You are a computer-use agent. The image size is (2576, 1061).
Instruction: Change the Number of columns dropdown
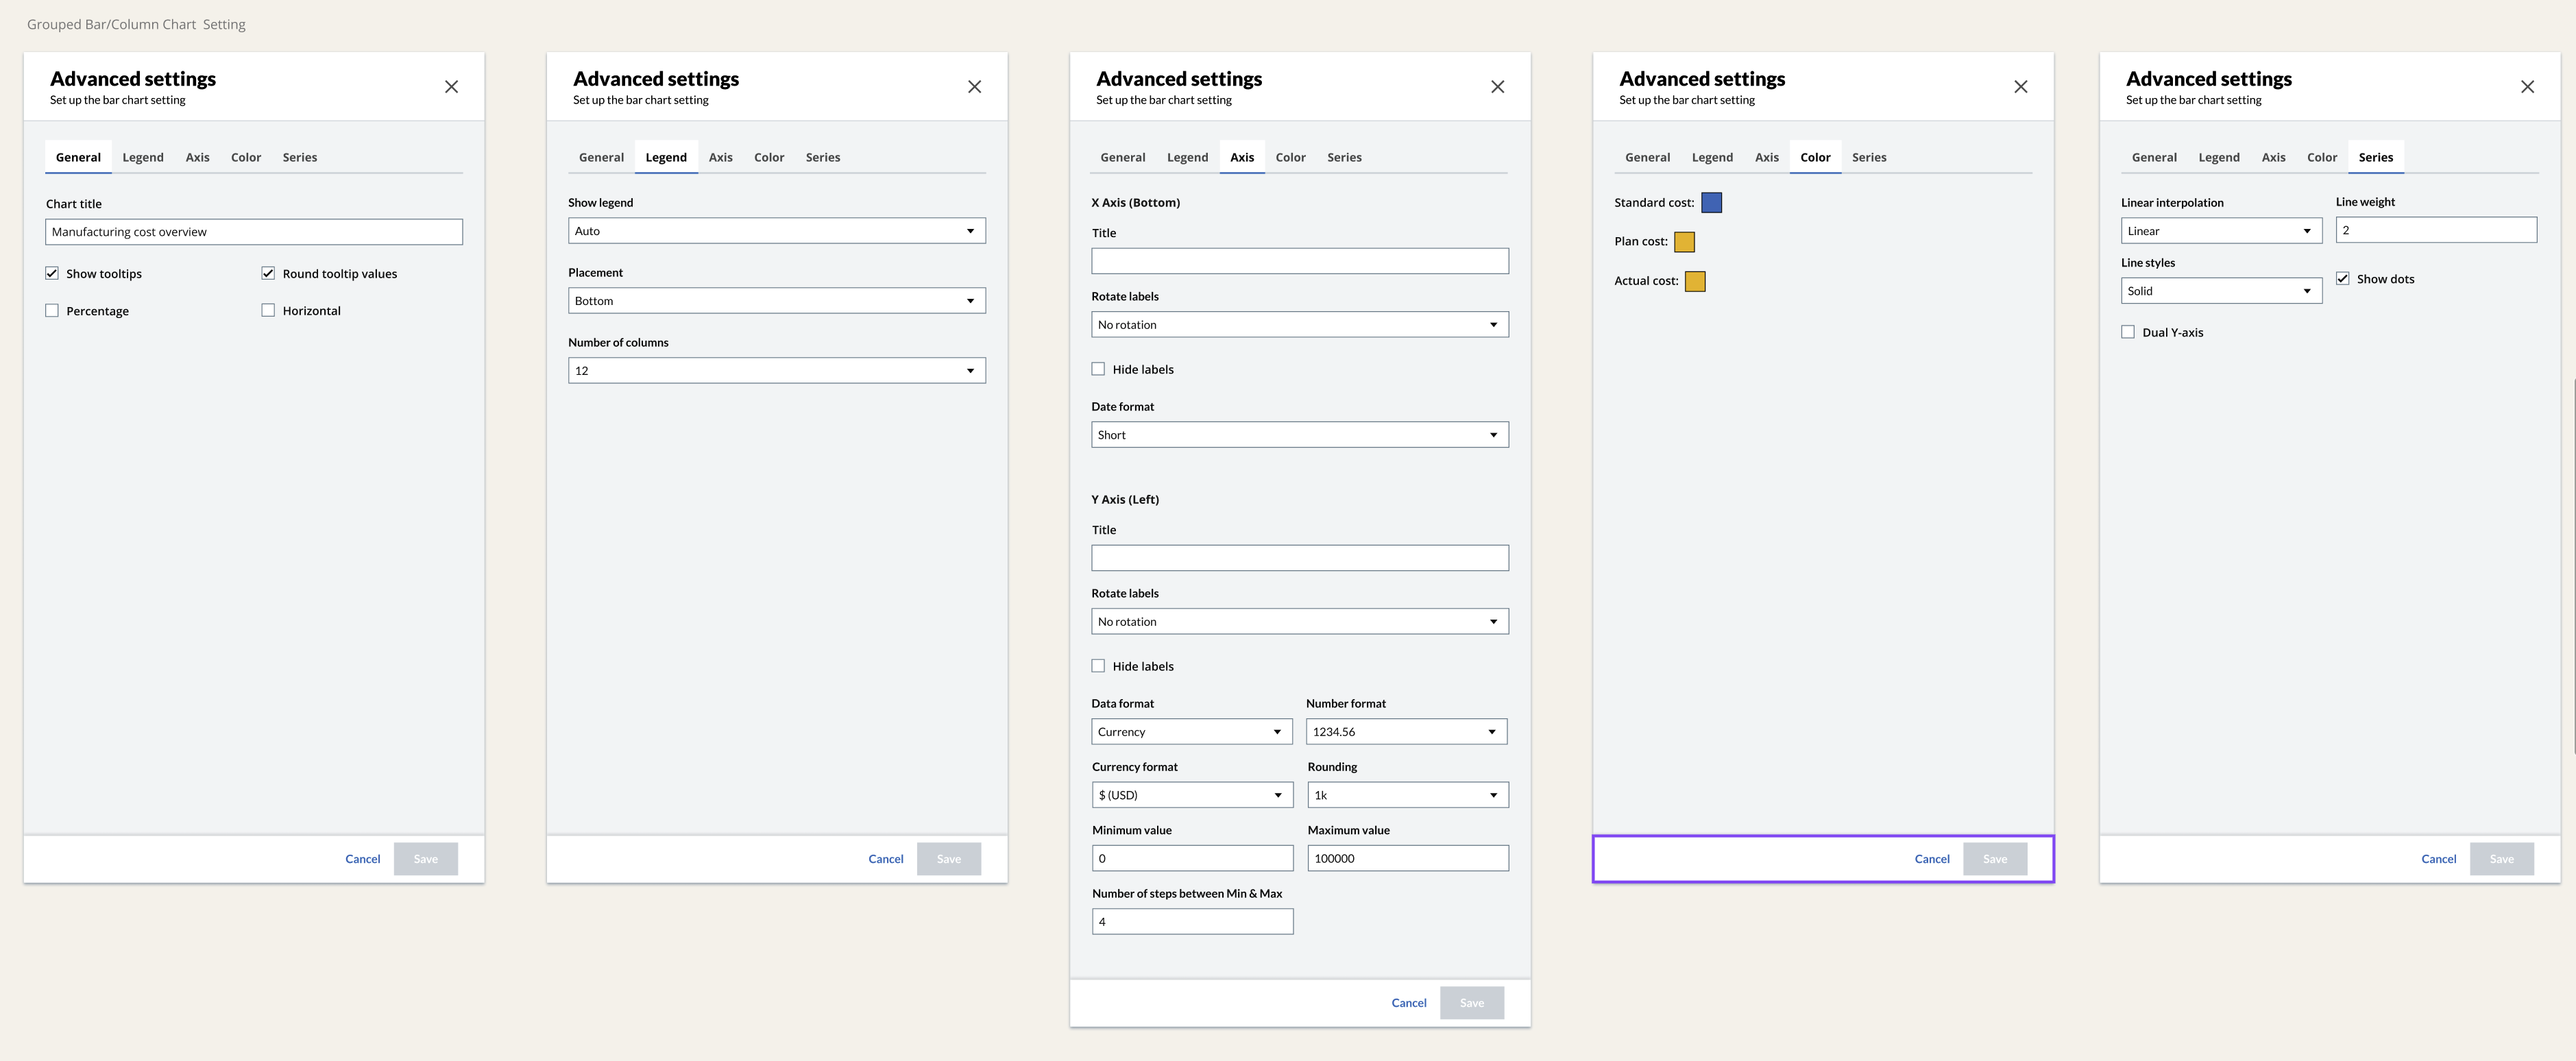click(776, 369)
